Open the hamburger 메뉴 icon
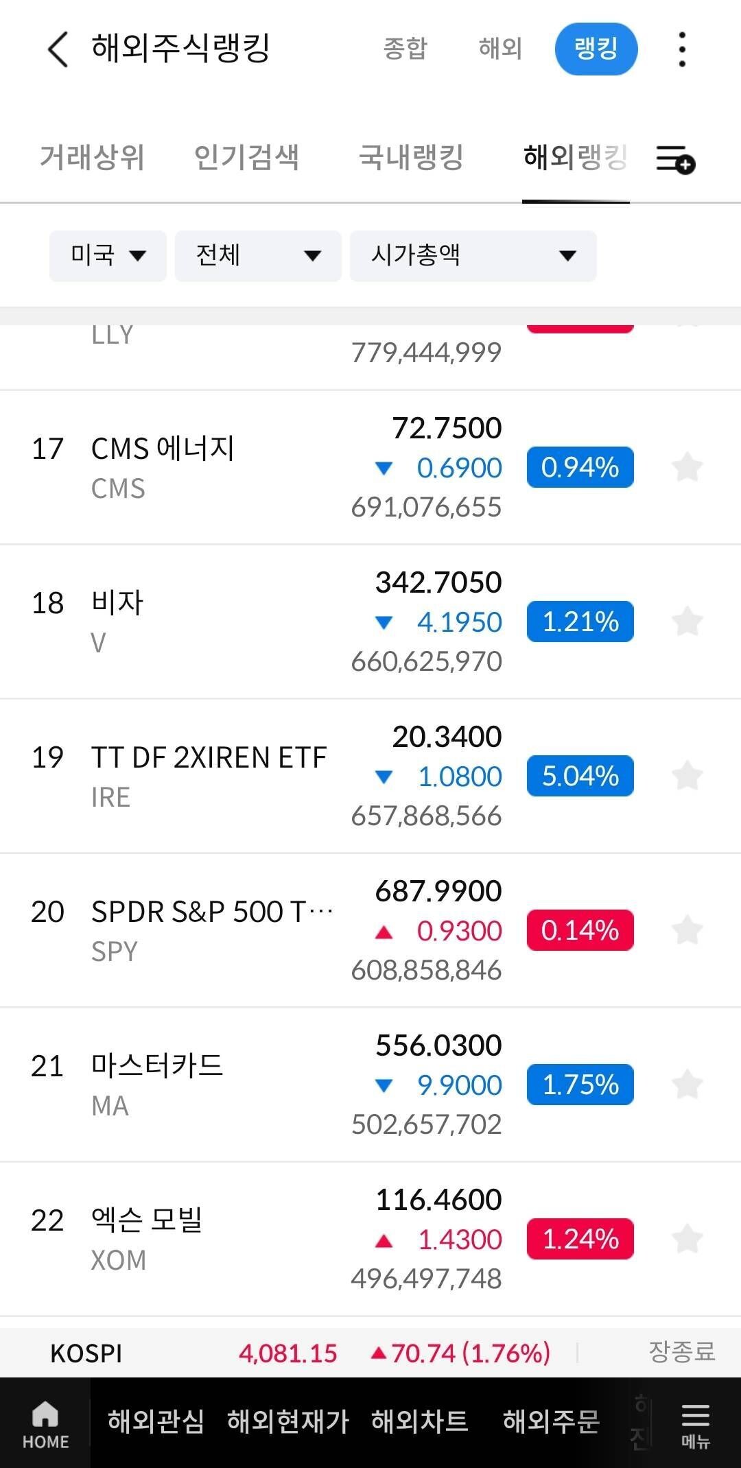 pyautogui.click(x=694, y=1424)
